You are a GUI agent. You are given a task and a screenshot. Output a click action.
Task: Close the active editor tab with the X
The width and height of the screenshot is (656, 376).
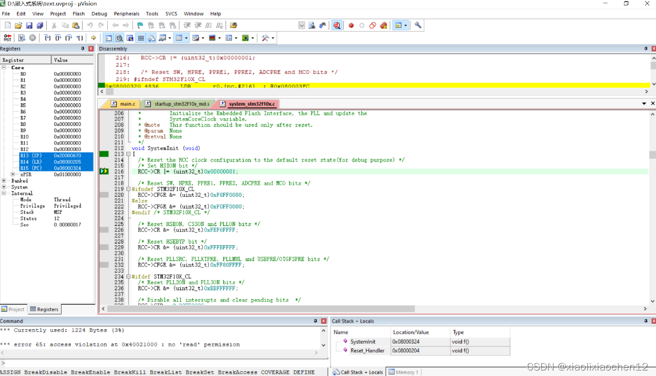tap(653, 103)
